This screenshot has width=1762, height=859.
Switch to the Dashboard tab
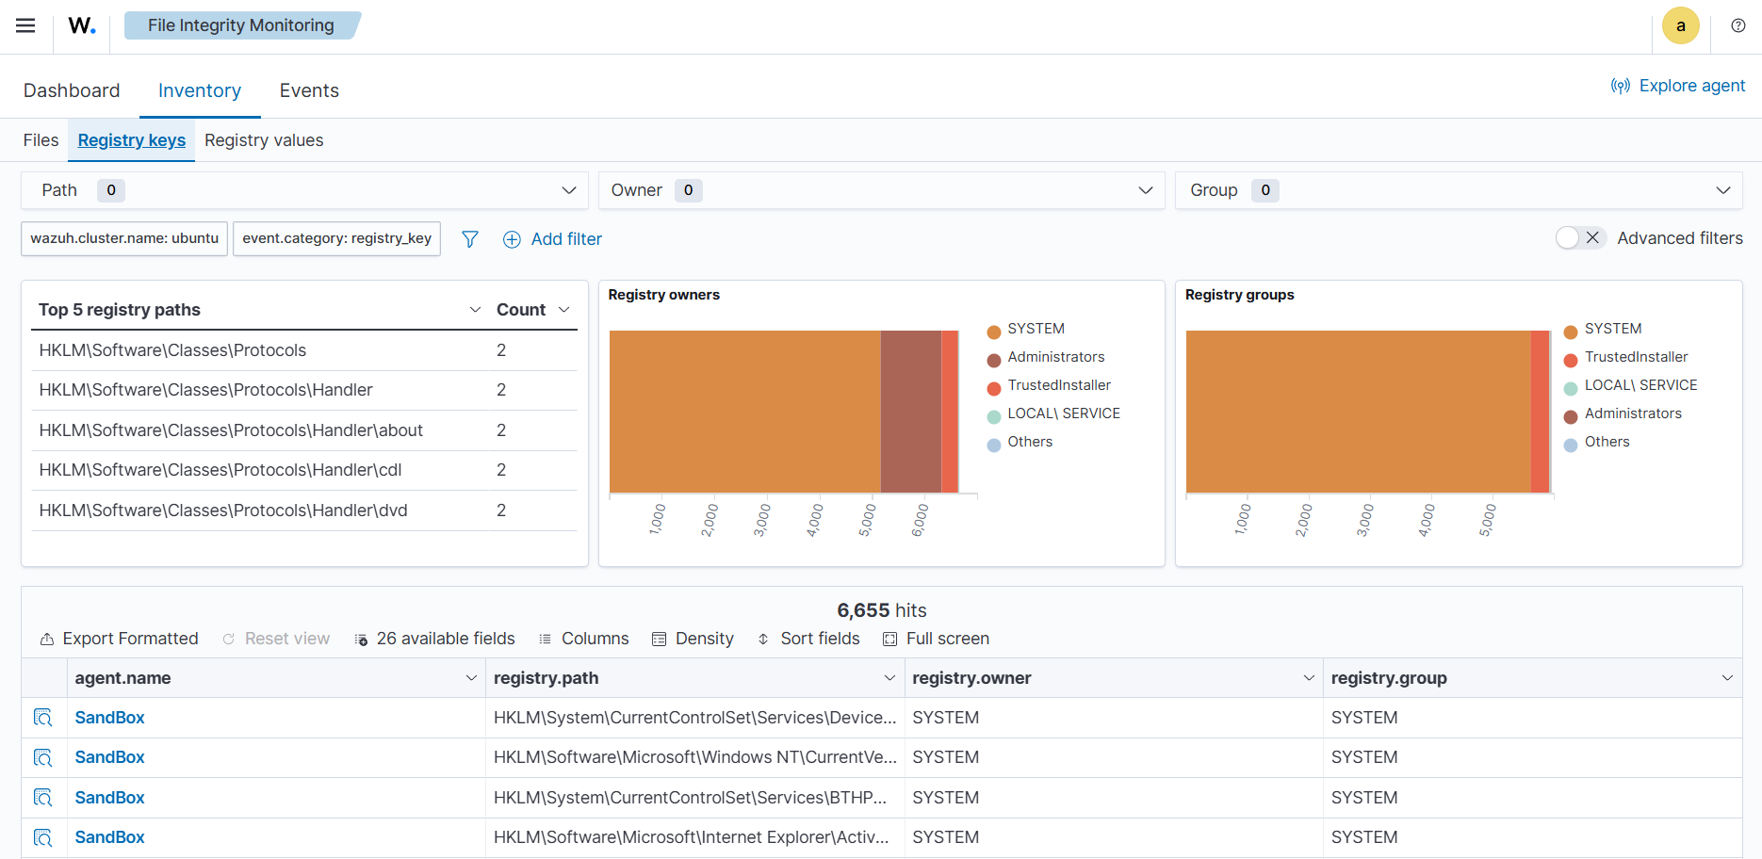pos(72,90)
